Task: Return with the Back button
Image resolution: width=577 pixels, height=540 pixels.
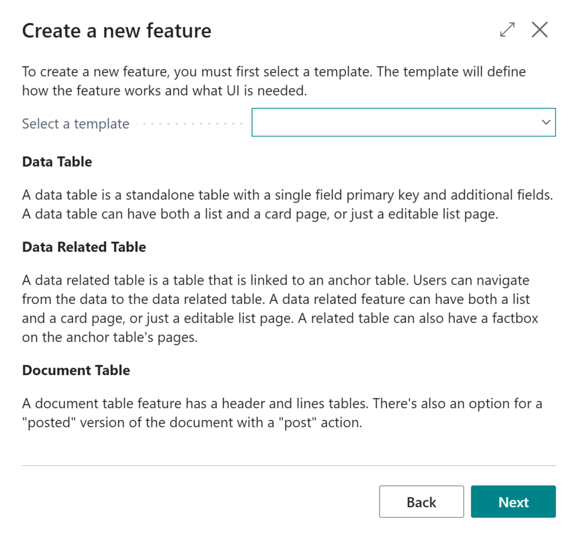Action: pos(421,502)
